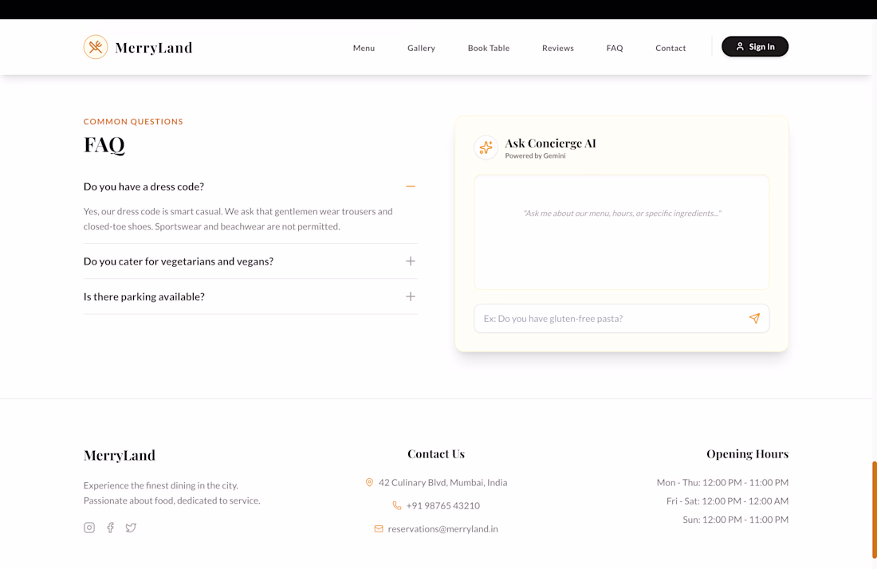The width and height of the screenshot is (877, 569).
Task: Click the reservations@merryland.in email
Action: [442, 529]
